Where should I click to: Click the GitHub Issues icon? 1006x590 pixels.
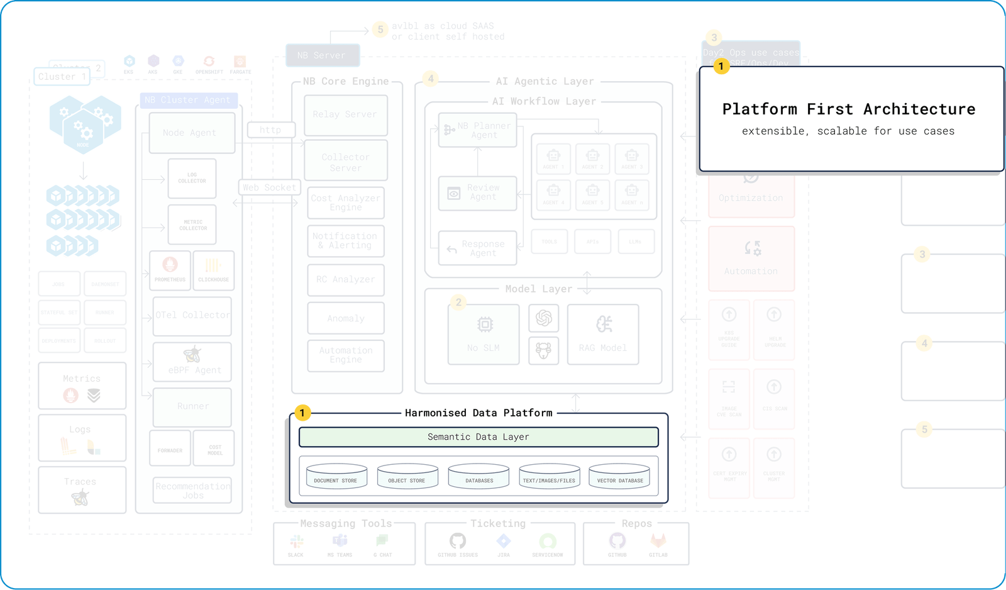click(458, 541)
